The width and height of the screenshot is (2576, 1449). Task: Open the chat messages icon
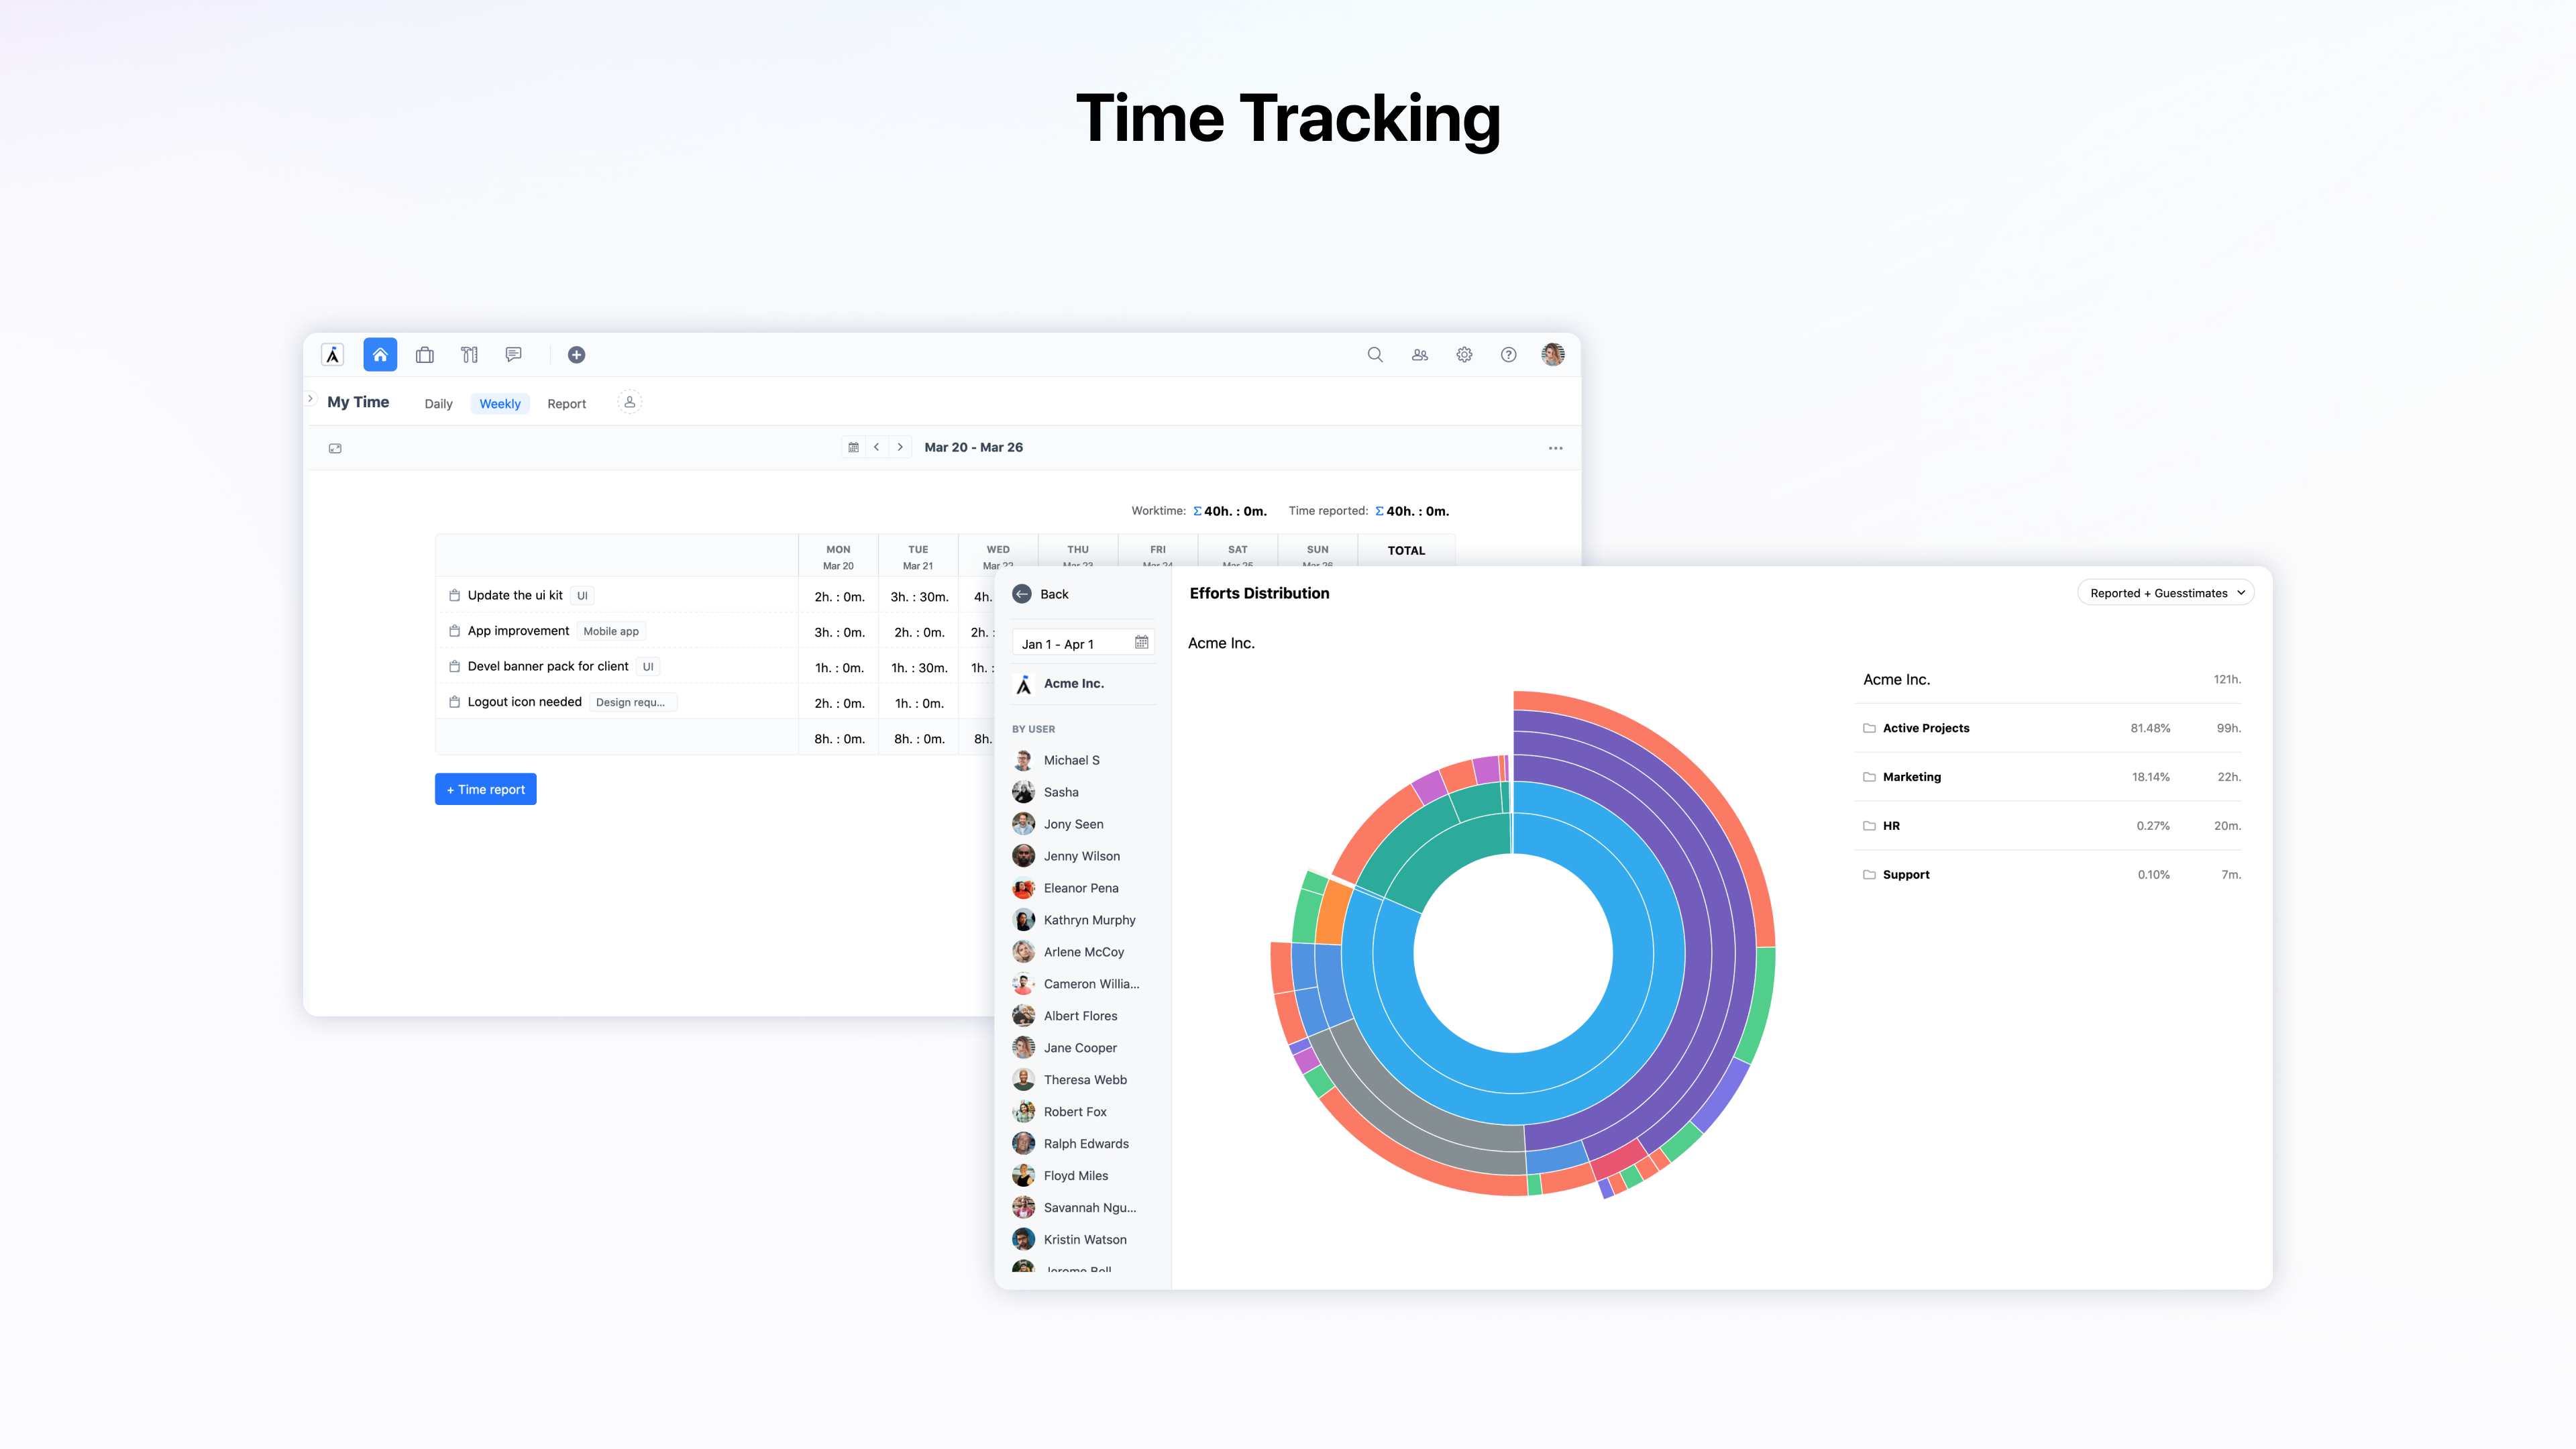tap(513, 354)
